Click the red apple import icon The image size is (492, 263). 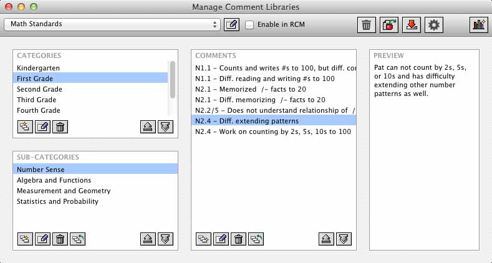click(389, 25)
